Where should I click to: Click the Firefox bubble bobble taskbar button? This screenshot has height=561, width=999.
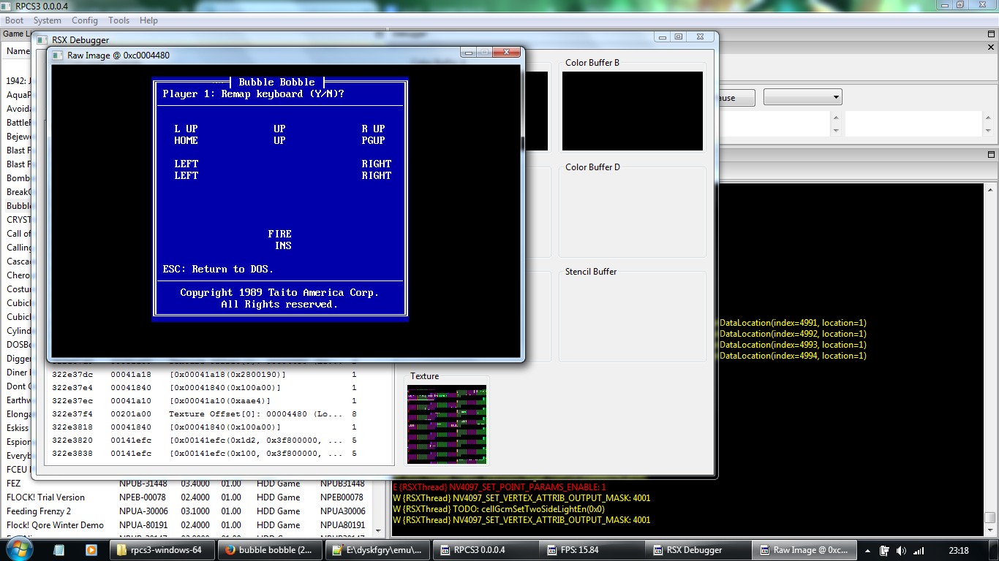pyautogui.click(x=269, y=550)
